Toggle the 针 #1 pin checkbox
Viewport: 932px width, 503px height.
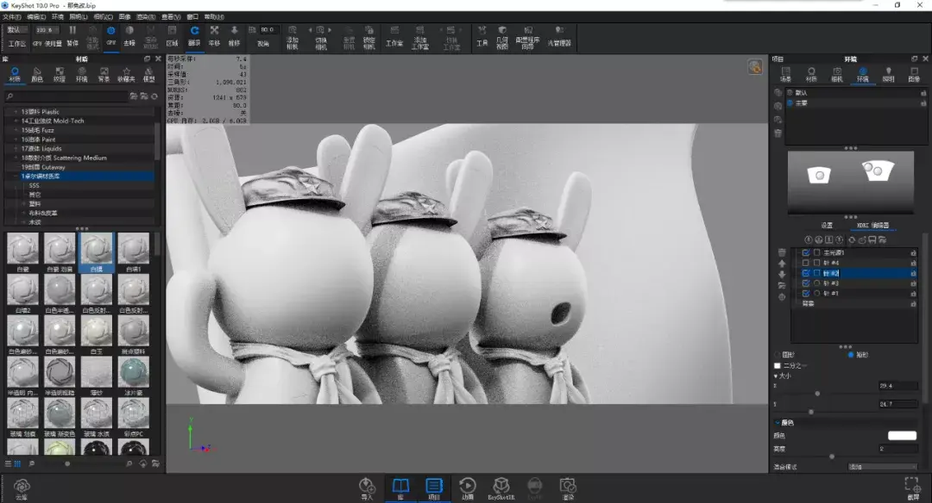coord(806,294)
